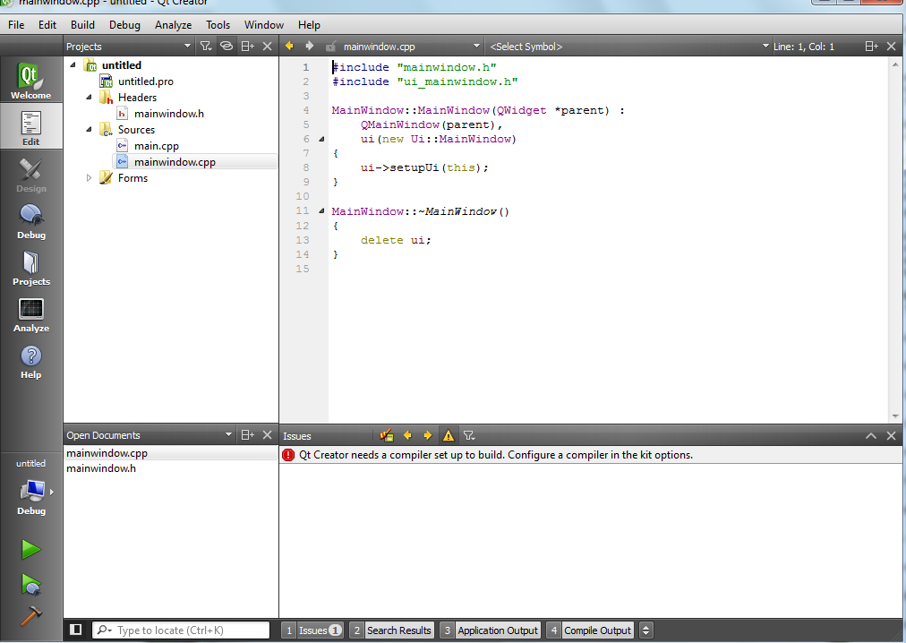Viewport: 906px width, 643px height.
Task: Start debugging with the bug-arrow button
Action: pos(31,585)
